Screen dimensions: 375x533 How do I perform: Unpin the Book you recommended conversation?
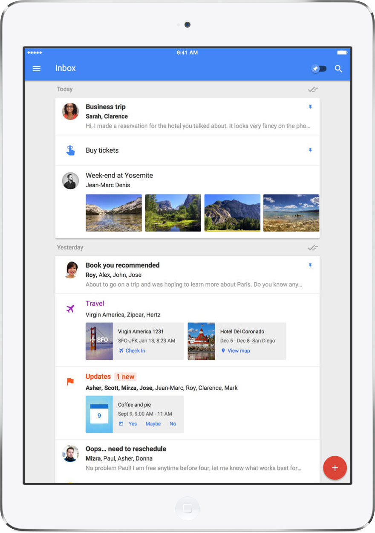click(310, 265)
